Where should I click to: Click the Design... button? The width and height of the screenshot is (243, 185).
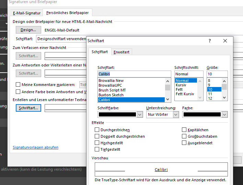tap(28, 30)
